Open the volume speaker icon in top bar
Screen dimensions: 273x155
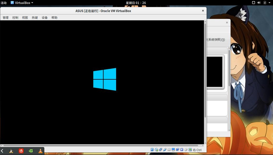click(x=259, y=3)
